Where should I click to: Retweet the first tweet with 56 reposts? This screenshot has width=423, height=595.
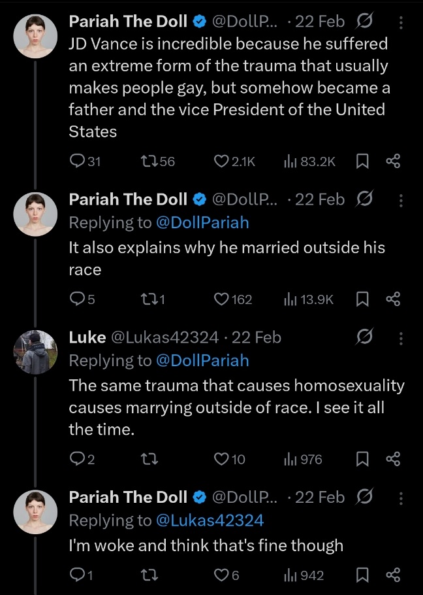(x=149, y=161)
